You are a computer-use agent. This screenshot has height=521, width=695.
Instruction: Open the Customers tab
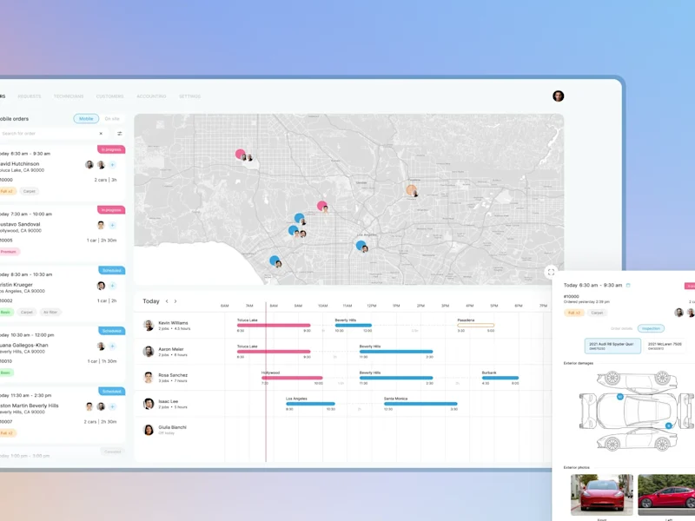[110, 96]
